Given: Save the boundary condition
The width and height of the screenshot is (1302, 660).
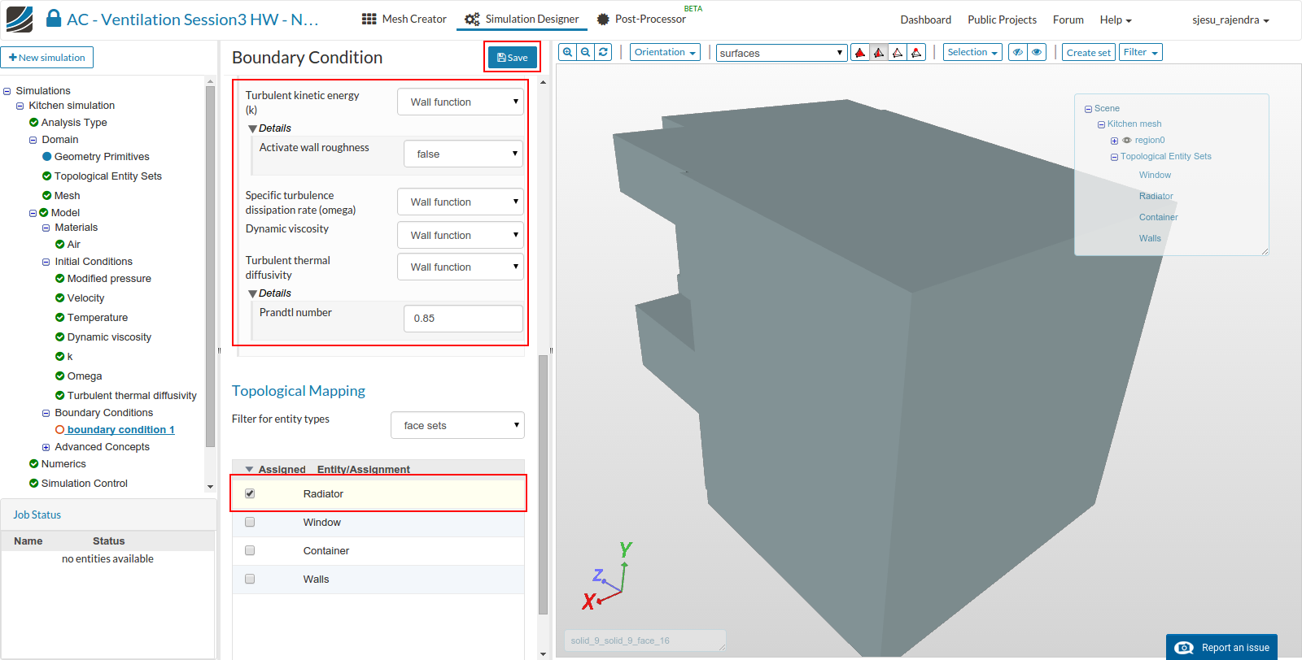Looking at the screenshot, I should pyautogui.click(x=512, y=57).
